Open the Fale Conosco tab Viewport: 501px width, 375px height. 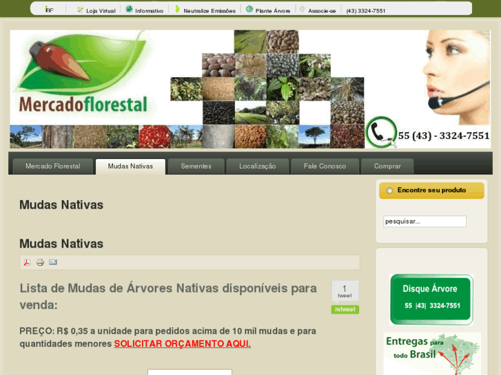pyautogui.click(x=325, y=167)
